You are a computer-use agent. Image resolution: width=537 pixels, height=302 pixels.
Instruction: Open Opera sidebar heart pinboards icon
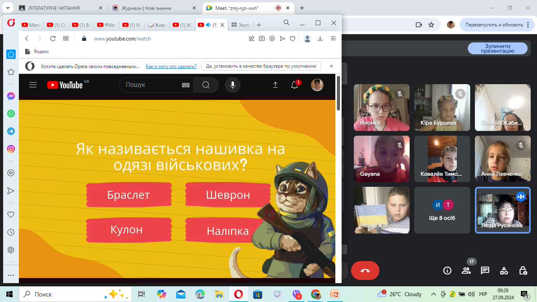[11, 214]
